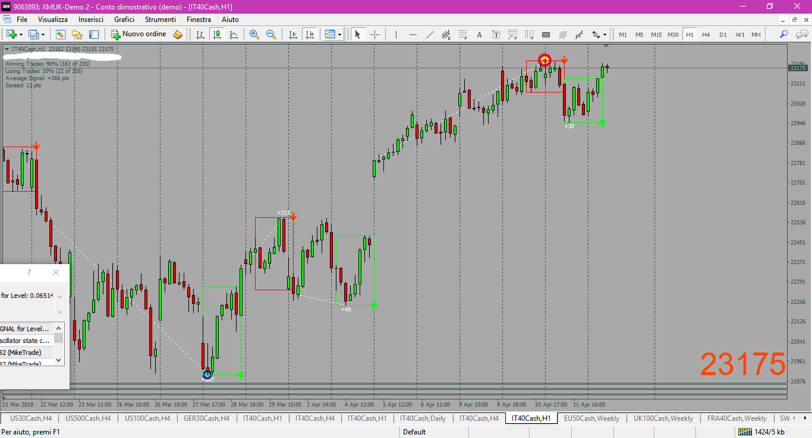Switch chart to bar chart

(x=200, y=34)
